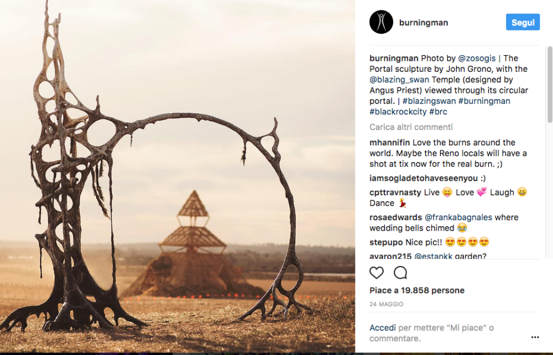Click the #blackrockcity hashtag

[x=398, y=112]
